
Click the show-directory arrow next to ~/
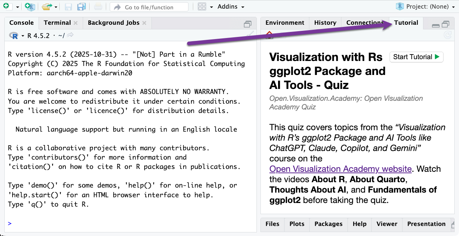click(71, 35)
